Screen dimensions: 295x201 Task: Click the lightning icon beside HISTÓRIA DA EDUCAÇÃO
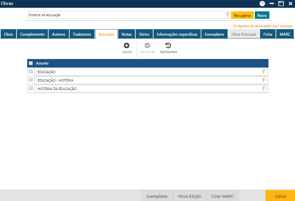click(x=263, y=89)
